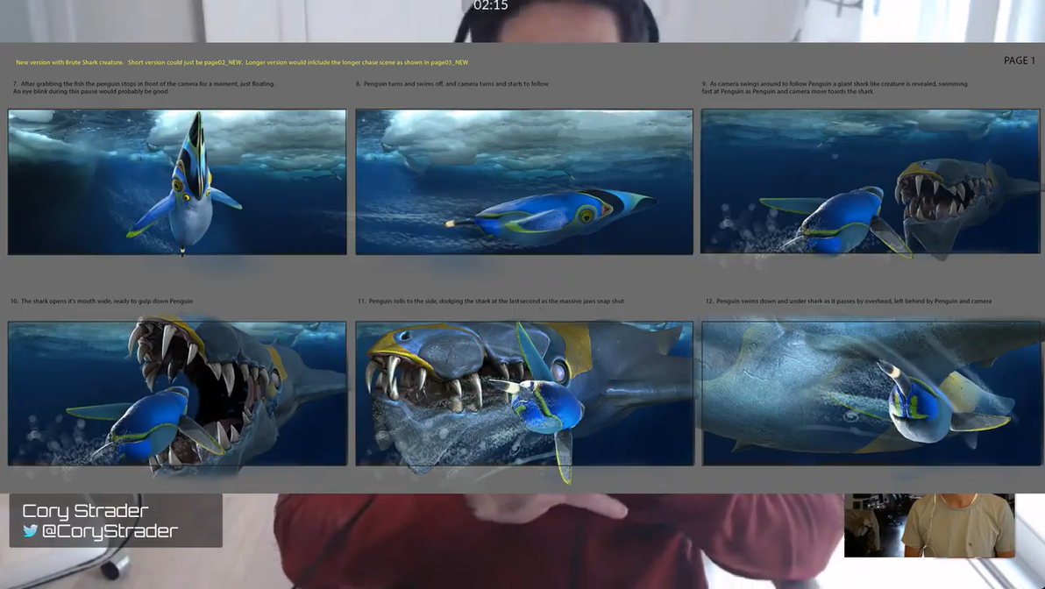The height and width of the screenshot is (589, 1045).
Task: Select caption 8 'Penguin turns and swims off'
Action: (x=452, y=84)
